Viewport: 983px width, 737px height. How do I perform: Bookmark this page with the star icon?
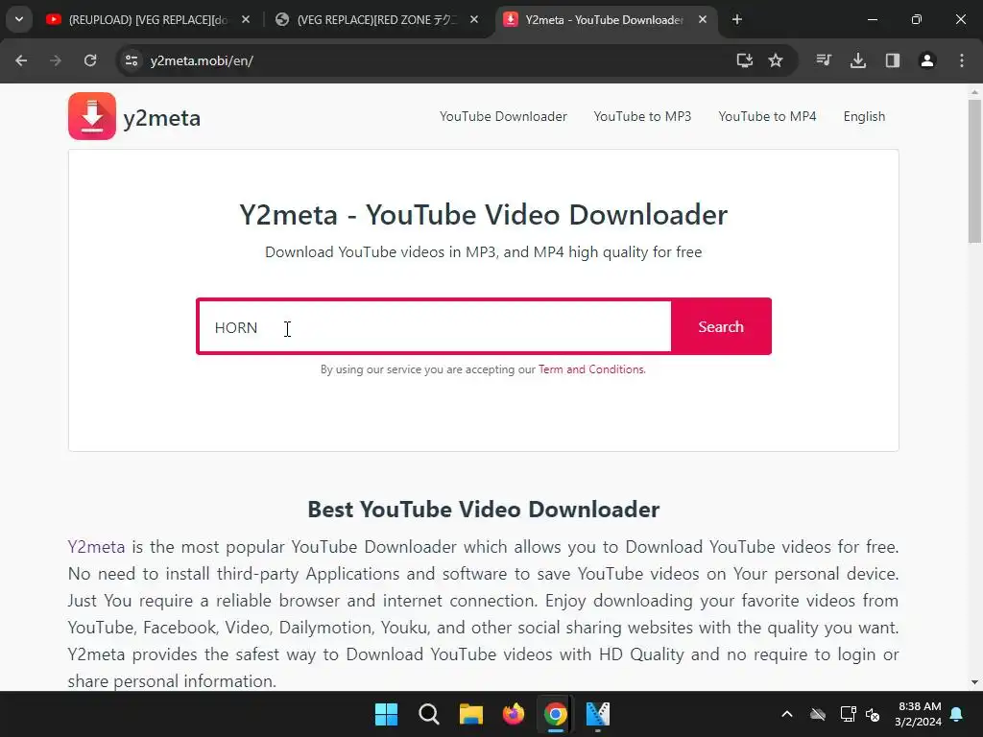pos(776,60)
